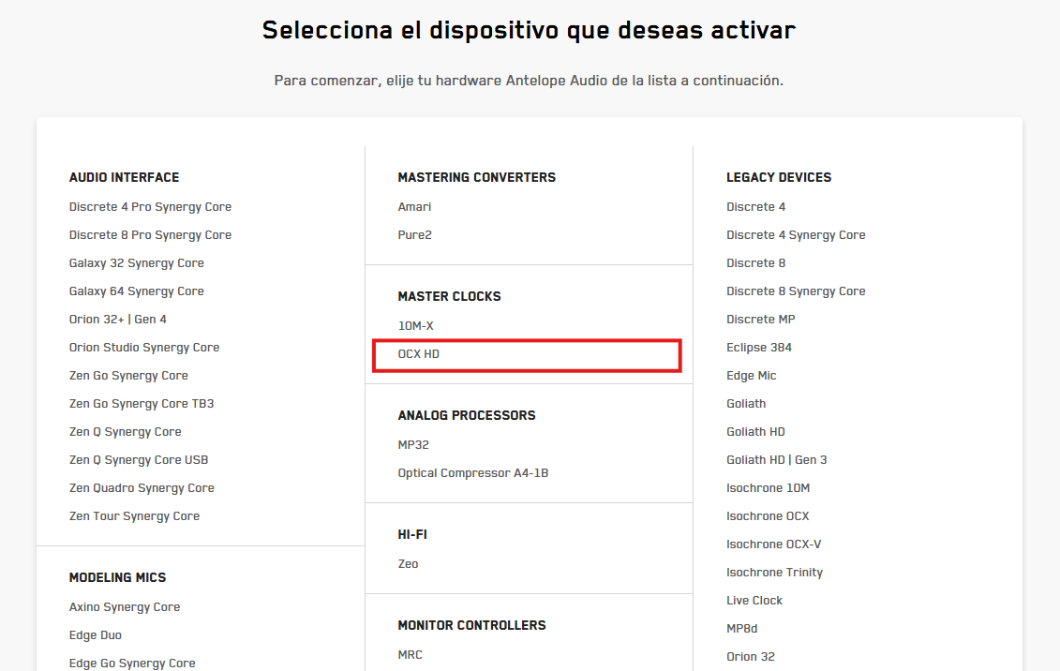The width and height of the screenshot is (1060, 671).
Task: Open Galaxy 32 Synergy Core
Action: (x=137, y=262)
